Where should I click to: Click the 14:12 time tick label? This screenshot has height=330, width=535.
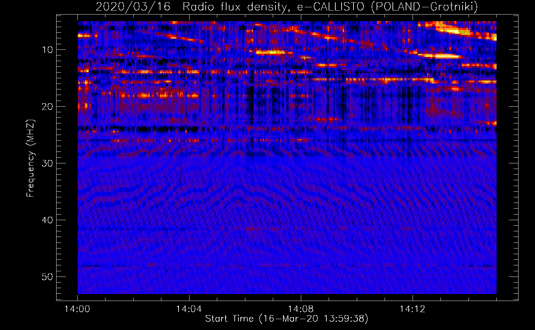(412, 309)
